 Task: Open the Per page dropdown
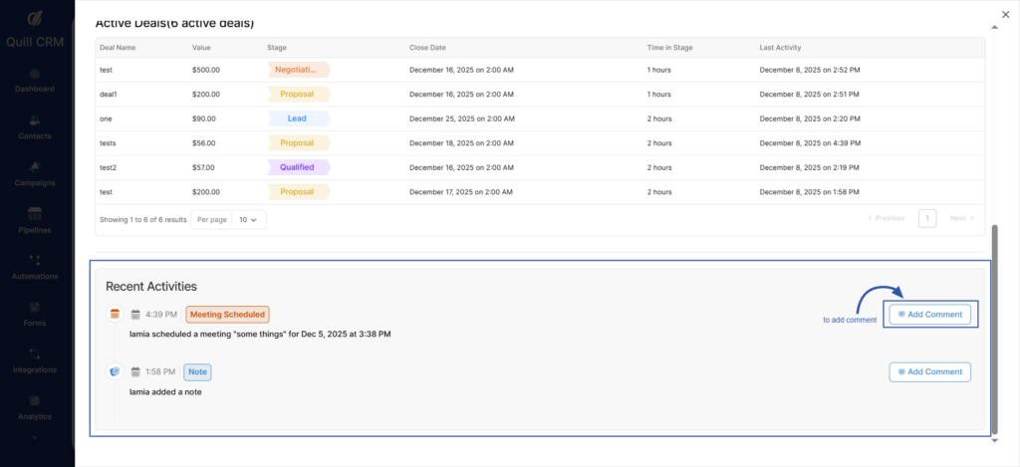[248, 218]
